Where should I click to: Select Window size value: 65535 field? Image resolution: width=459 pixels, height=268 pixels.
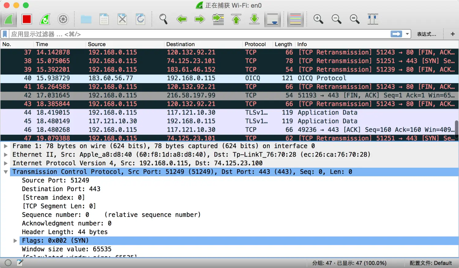(66, 249)
